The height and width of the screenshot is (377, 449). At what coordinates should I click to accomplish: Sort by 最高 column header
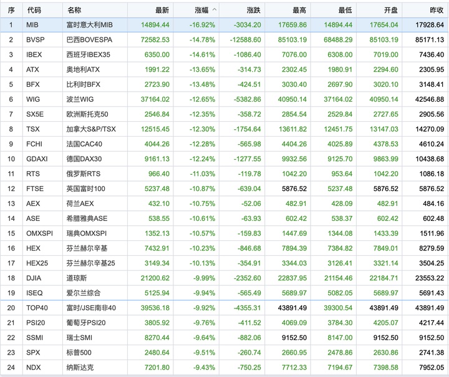tap(299, 11)
